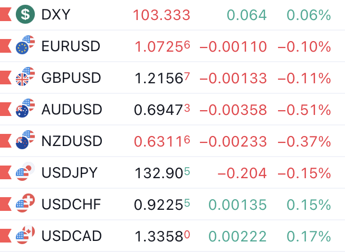Select the GBPUSD symbol name
The height and width of the screenshot is (252, 345).
71,79
